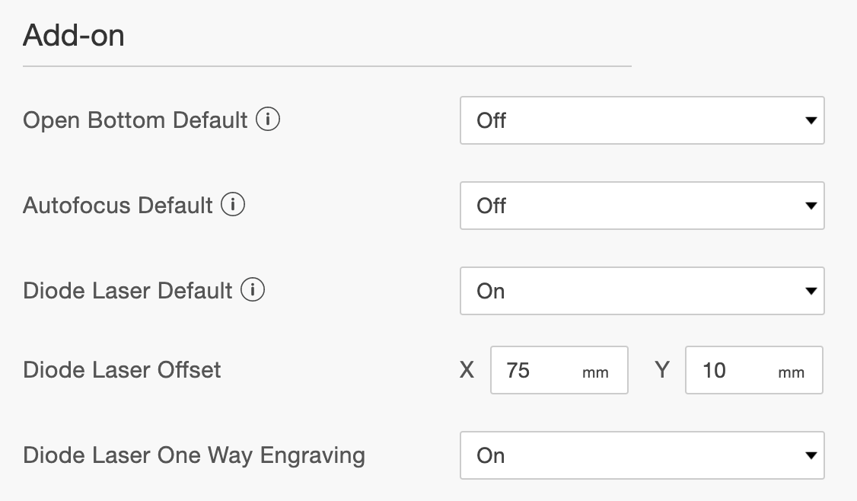
Task: Click info icon beside Open Bottom Default
Action: 268,120
